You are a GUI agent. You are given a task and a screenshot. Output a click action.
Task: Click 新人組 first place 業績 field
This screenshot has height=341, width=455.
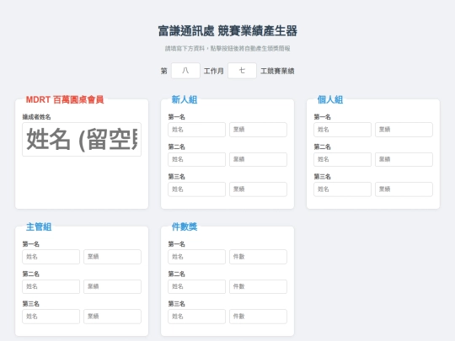point(259,130)
